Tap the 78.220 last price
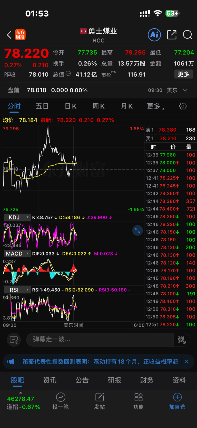The height and width of the screenshot is (428, 197). point(26,53)
